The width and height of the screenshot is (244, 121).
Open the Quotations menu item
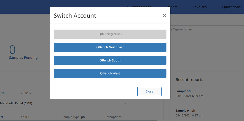click(231, 7)
